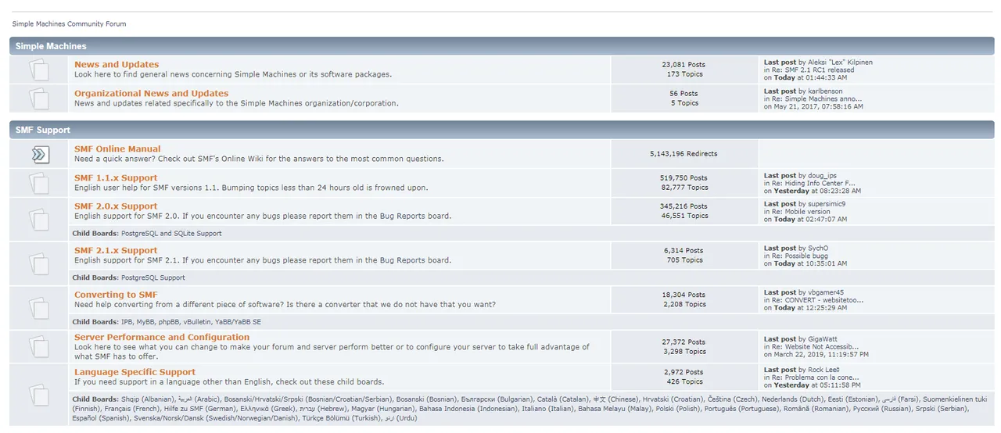Viewport: 1001px width, 433px height.
Task: Click the SMF Online Manual redirect icon
Action: [39, 154]
